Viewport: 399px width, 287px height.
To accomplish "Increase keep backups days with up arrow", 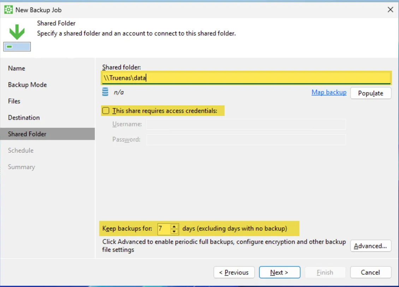I will [174, 226].
